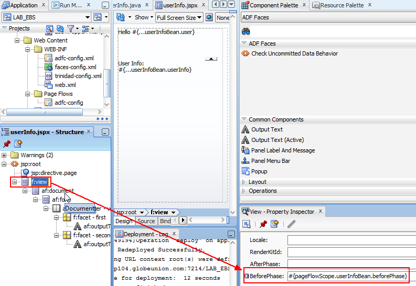The height and width of the screenshot is (286, 416).
Task: Click the RenderKitId input field
Action: tap(351, 252)
